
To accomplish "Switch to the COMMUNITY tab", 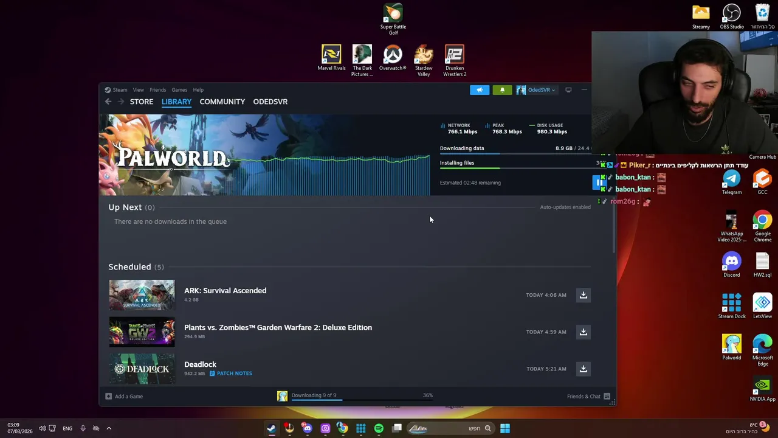I will point(222,102).
